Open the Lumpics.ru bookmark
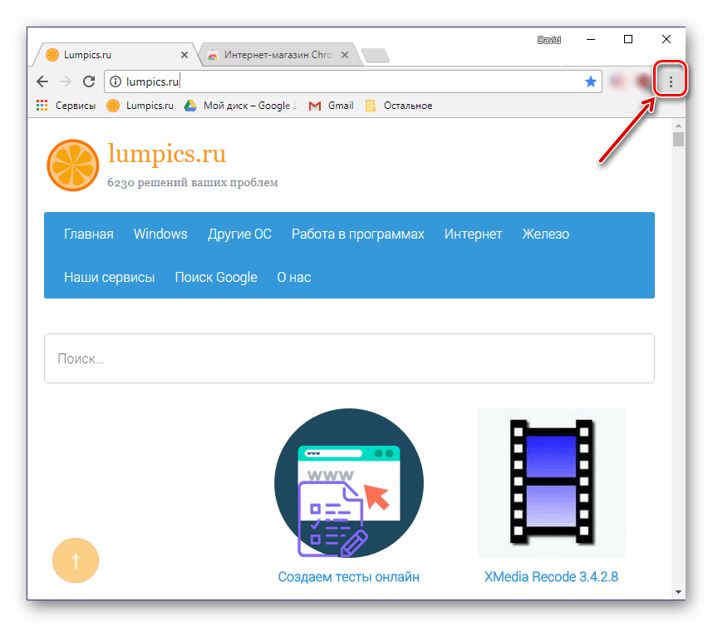The height and width of the screenshot is (627, 713). pos(140,106)
